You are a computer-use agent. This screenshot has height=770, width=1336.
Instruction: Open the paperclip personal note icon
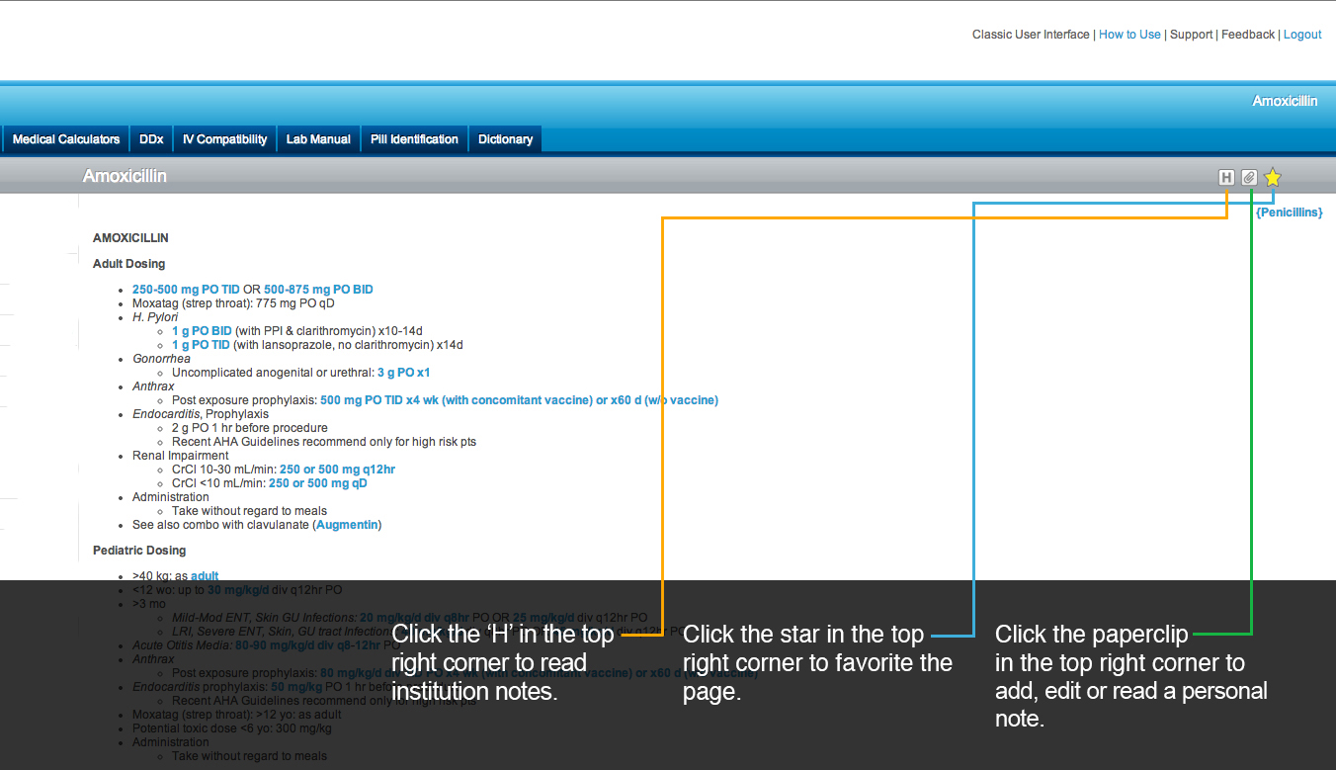point(1249,178)
